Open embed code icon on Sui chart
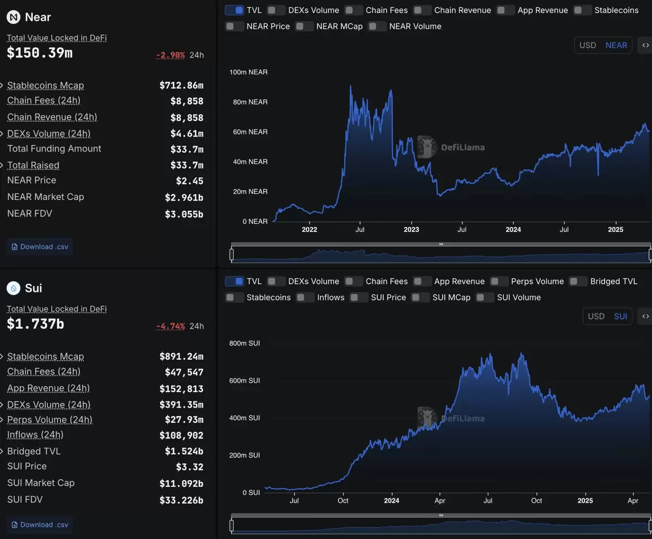This screenshot has height=539, width=652. click(645, 316)
